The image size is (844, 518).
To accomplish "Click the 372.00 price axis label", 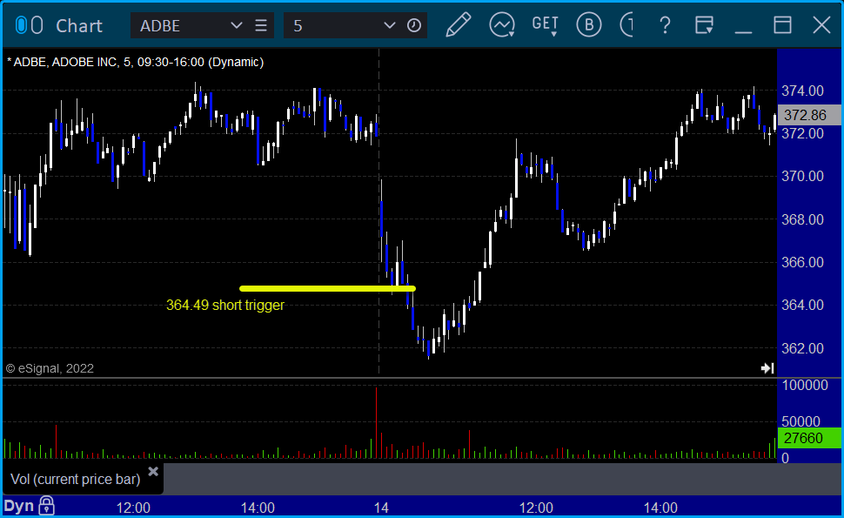I will 802,133.
